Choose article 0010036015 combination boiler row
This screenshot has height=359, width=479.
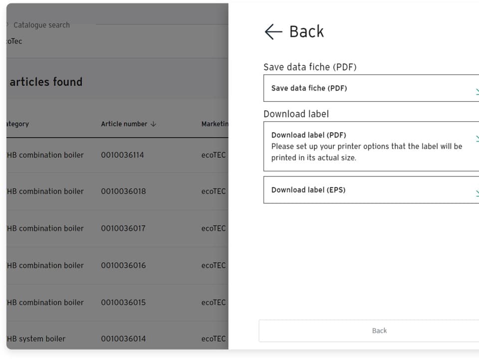[123, 302]
